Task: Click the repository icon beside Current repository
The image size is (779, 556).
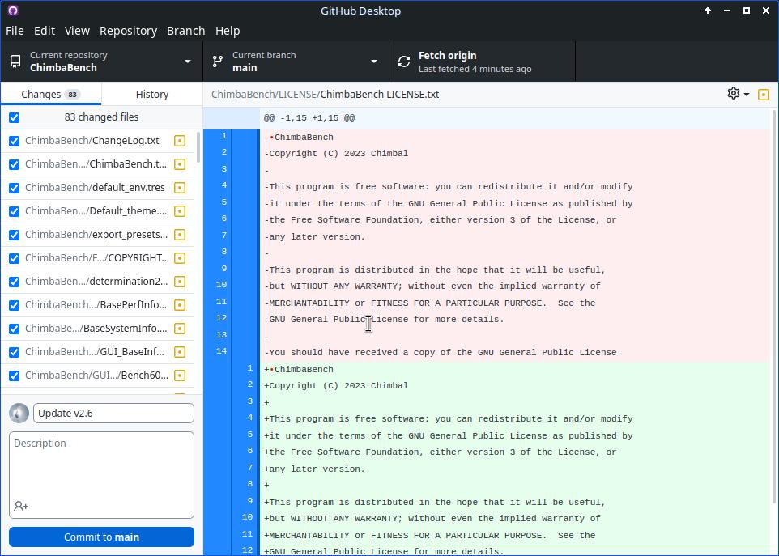Action: point(15,61)
